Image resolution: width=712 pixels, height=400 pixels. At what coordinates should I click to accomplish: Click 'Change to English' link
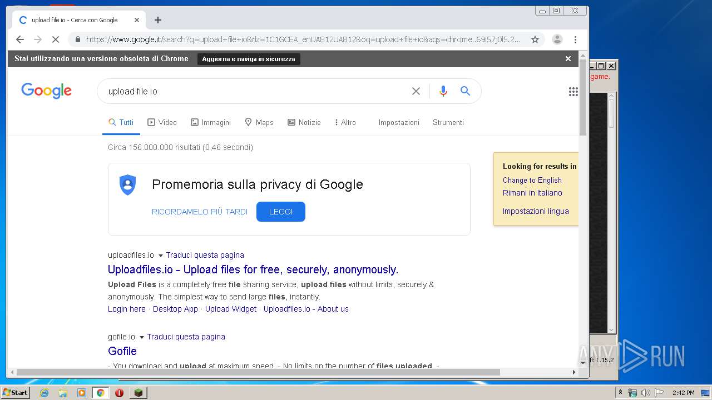point(532,180)
